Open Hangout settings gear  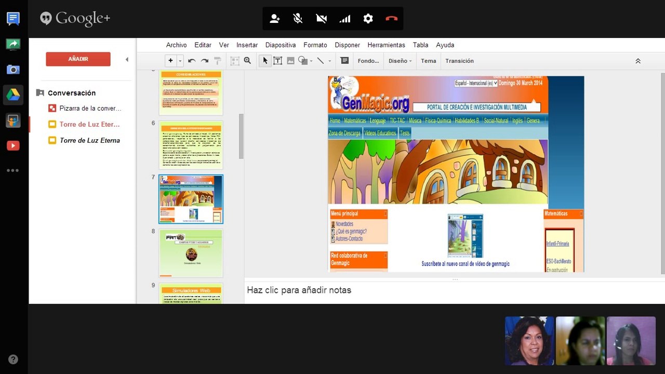pos(368,19)
